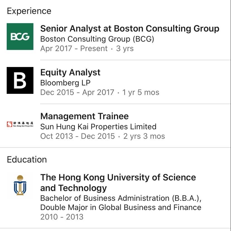Open the Management Trainee position title
This screenshot has width=231, height=231.
tap(84, 116)
